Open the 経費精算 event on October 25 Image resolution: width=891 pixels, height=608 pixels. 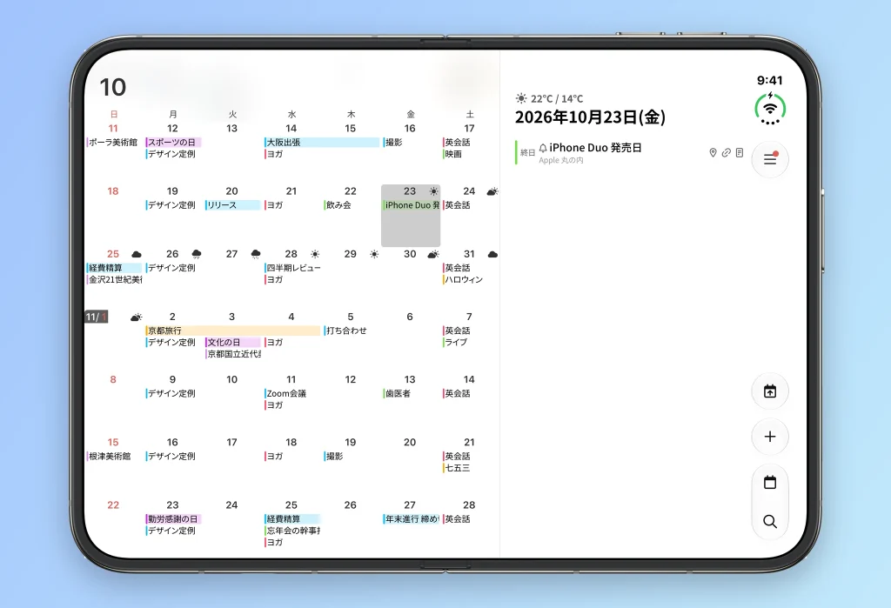click(x=114, y=268)
